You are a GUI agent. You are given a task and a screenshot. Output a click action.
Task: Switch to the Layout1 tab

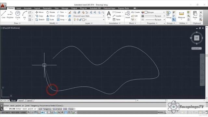(21, 100)
